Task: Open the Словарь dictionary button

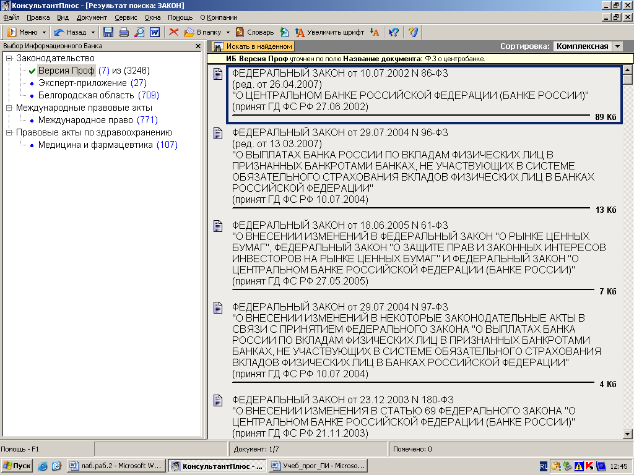Action: (254, 32)
